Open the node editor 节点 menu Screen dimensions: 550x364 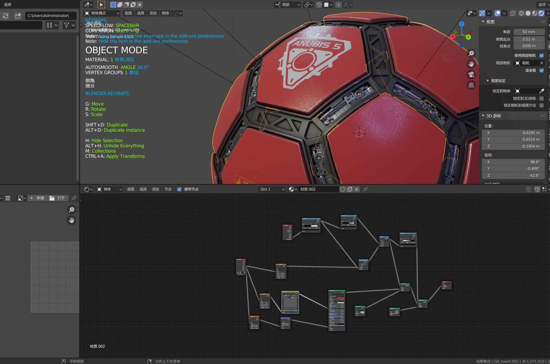pyautogui.click(x=168, y=189)
